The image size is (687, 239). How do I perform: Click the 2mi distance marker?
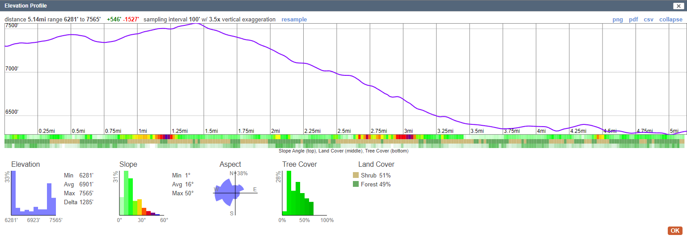pyautogui.click(x=276, y=131)
